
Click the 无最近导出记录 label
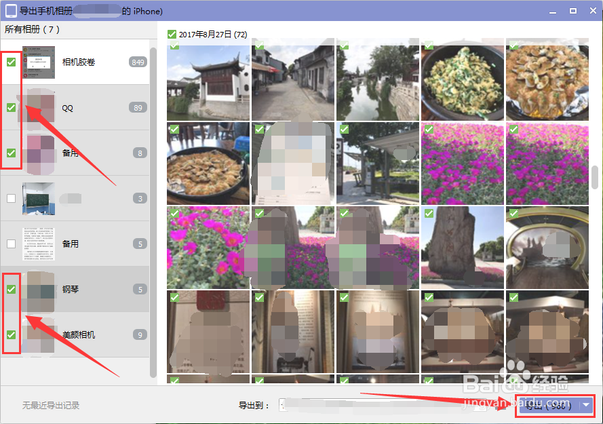point(51,405)
